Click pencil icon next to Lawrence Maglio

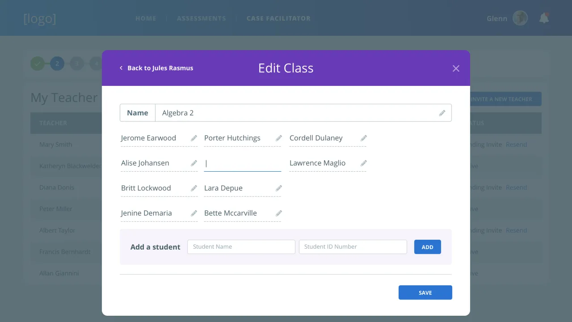pyautogui.click(x=364, y=163)
